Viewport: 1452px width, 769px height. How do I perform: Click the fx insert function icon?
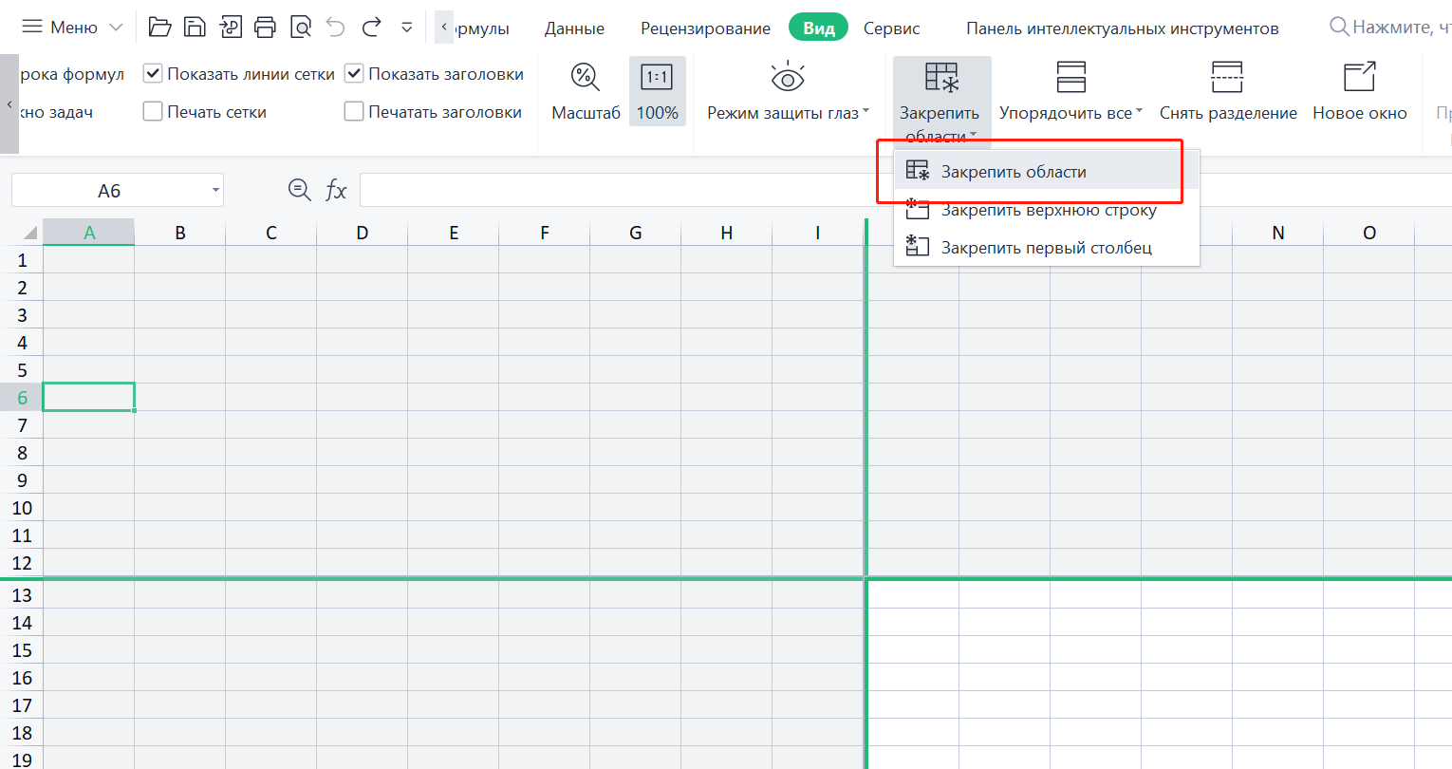pos(336,191)
